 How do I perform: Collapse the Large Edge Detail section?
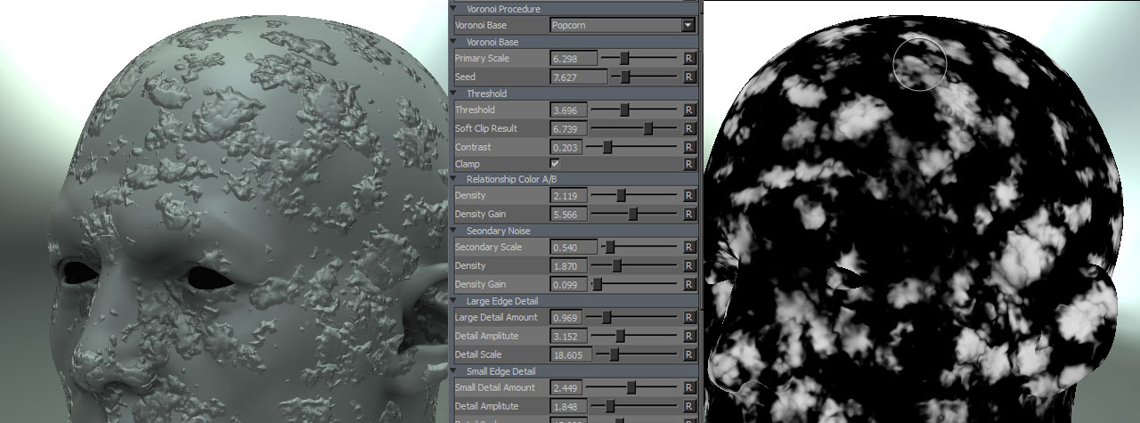pyautogui.click(x=458, y=302)
